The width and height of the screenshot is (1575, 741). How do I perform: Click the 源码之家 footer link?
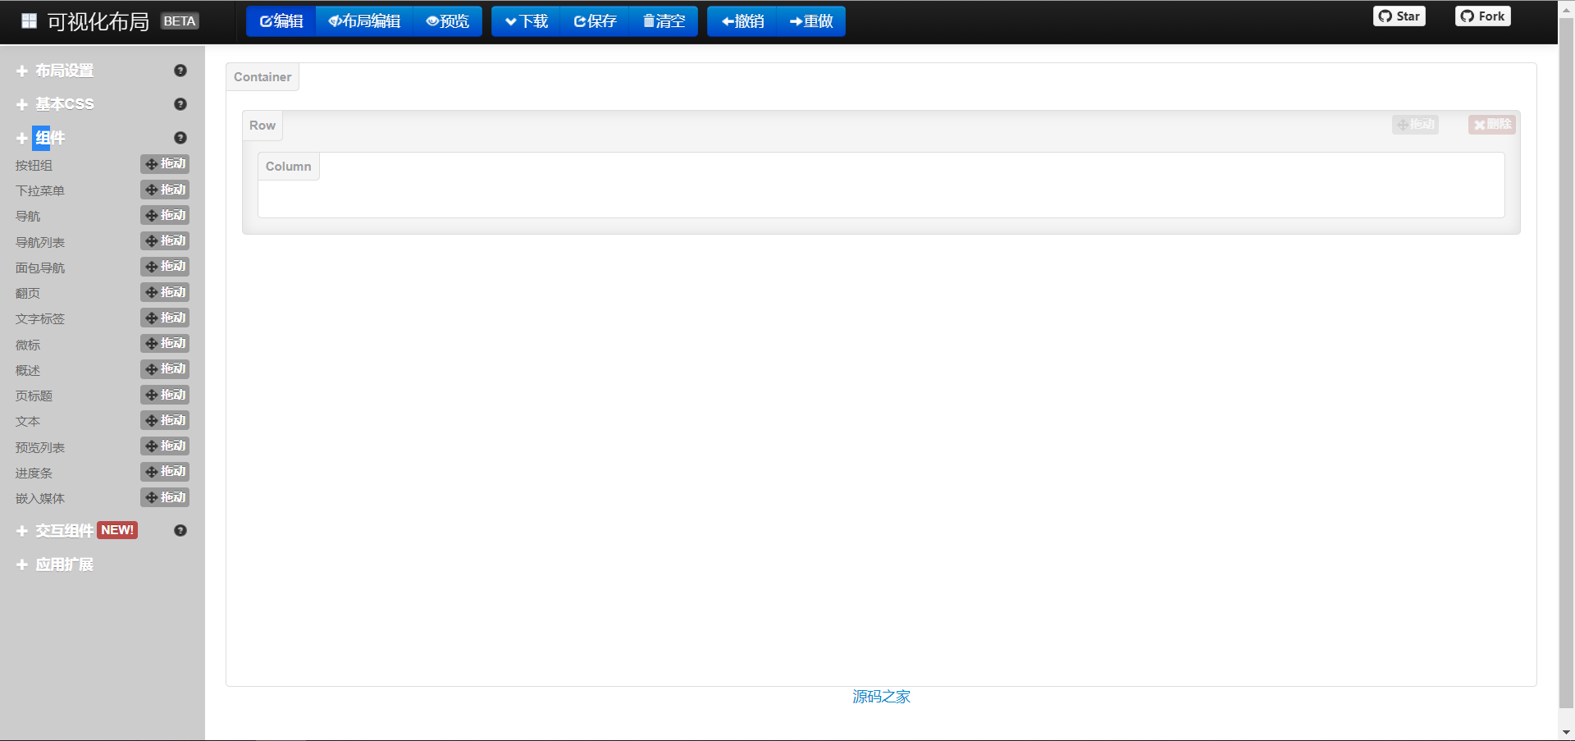pos(881,697)
